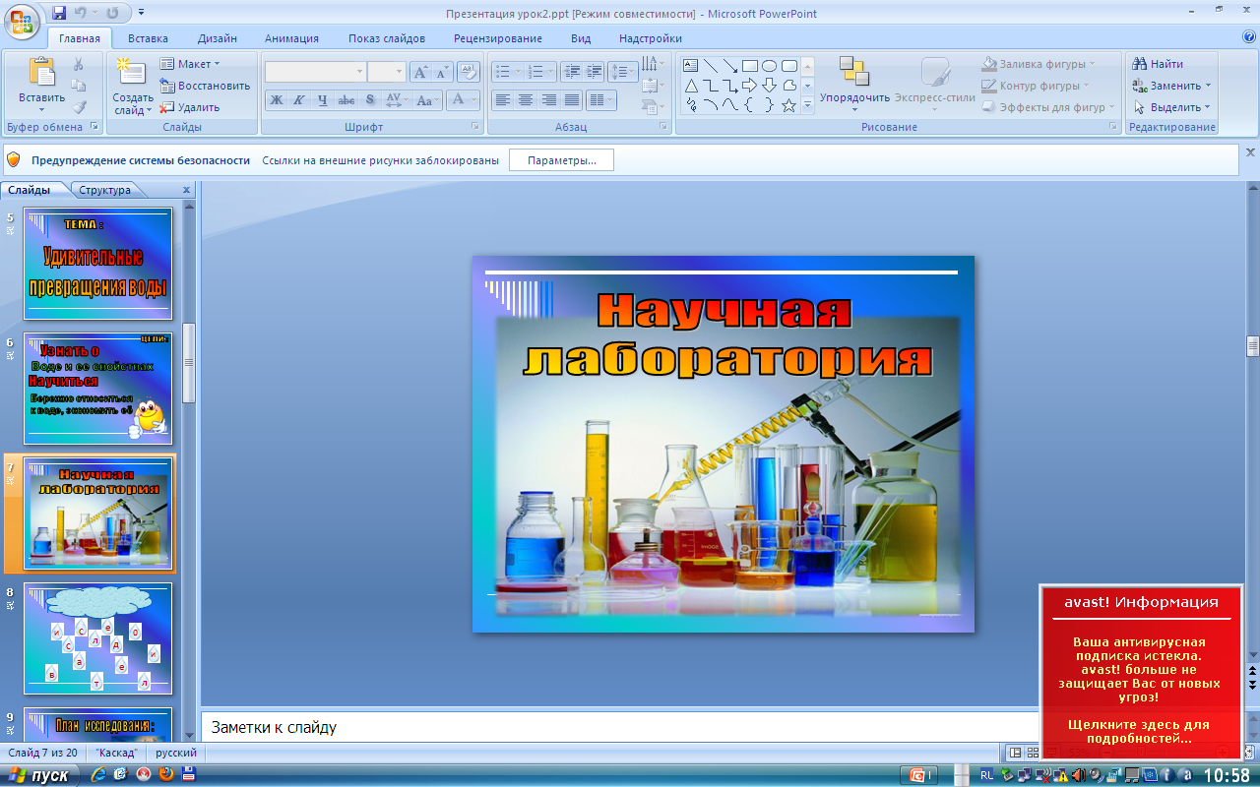
Task: Open Internet Explorer from quick launch bar
Action: point(97,775)
